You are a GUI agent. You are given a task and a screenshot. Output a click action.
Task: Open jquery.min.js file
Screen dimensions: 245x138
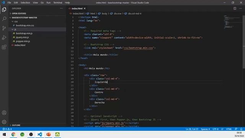[x=22, y=37]
